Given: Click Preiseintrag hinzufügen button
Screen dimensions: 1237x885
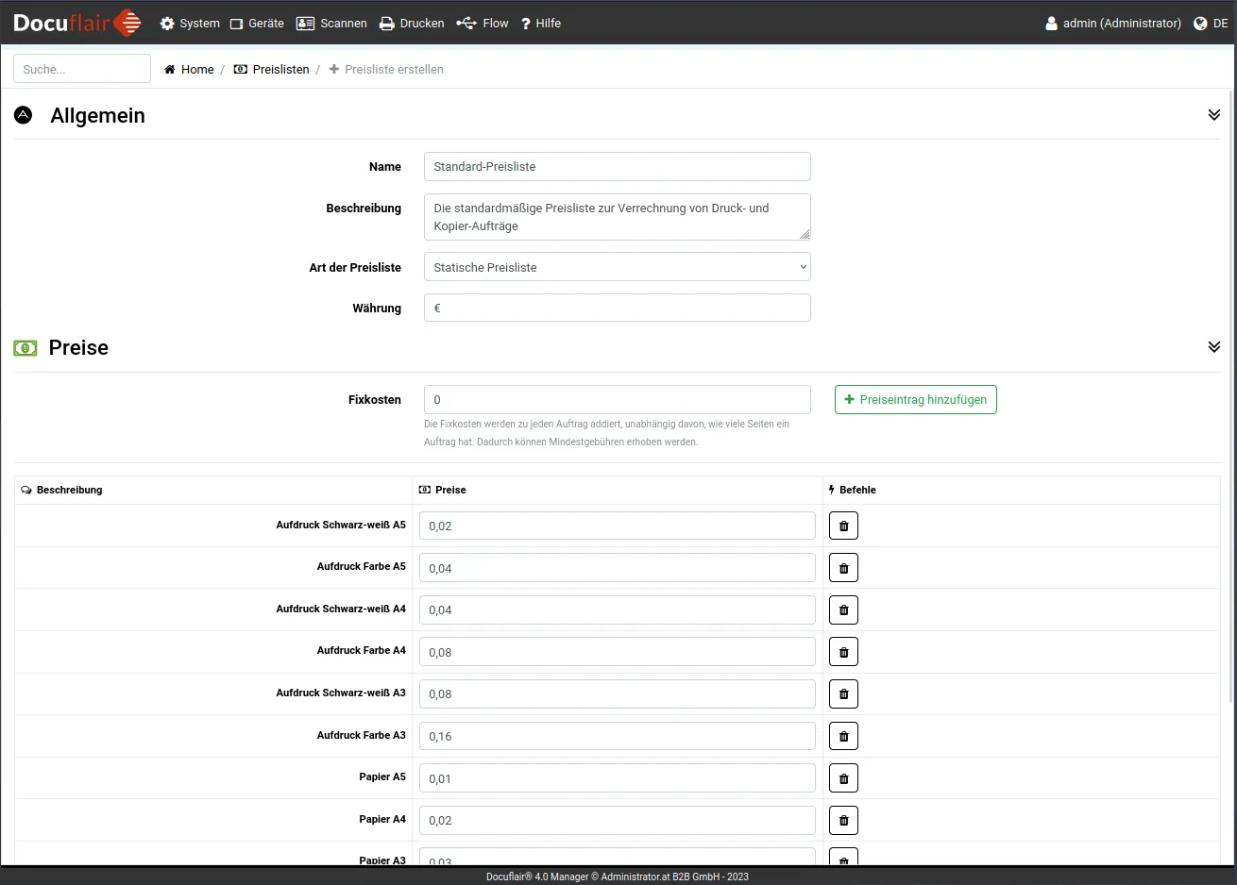Looking at the screenshot, I should 915,399.
